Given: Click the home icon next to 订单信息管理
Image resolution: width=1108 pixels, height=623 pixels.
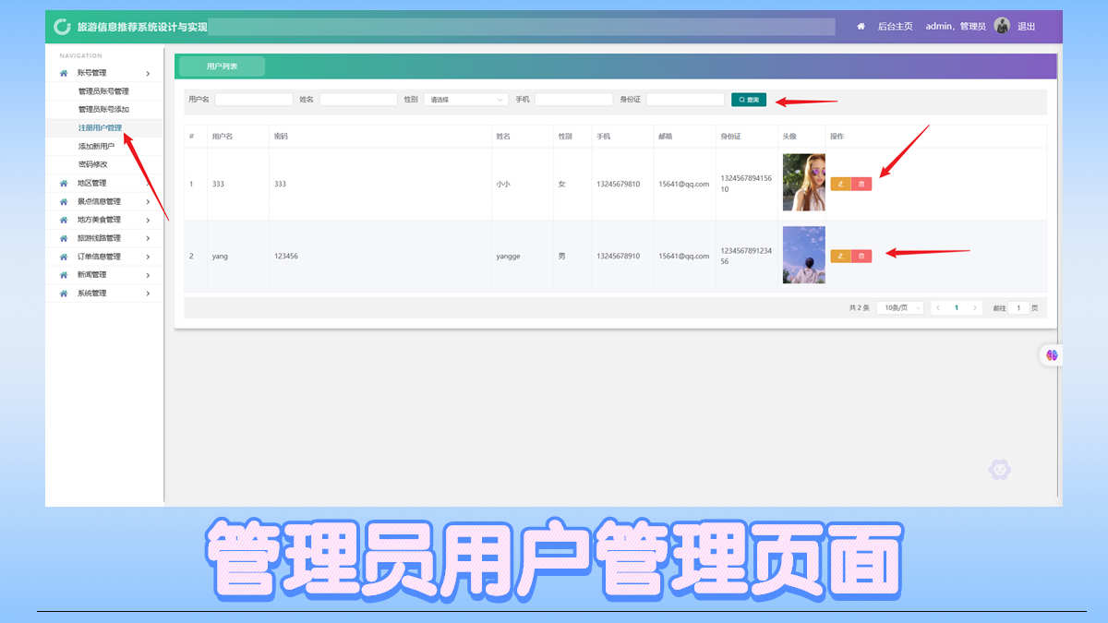Looking at the screenshot, I should coord(64,257).
